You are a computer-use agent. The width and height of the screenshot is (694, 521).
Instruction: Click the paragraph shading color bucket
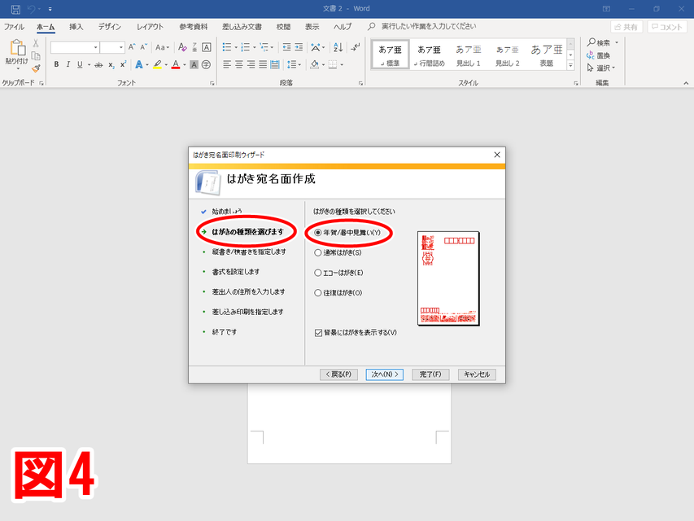tap(314, 64)
